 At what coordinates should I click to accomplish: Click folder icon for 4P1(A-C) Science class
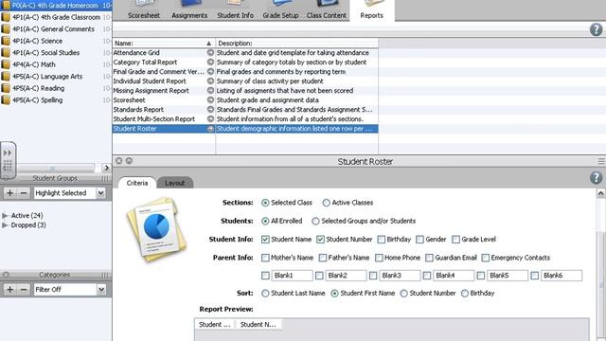[6, 41]
